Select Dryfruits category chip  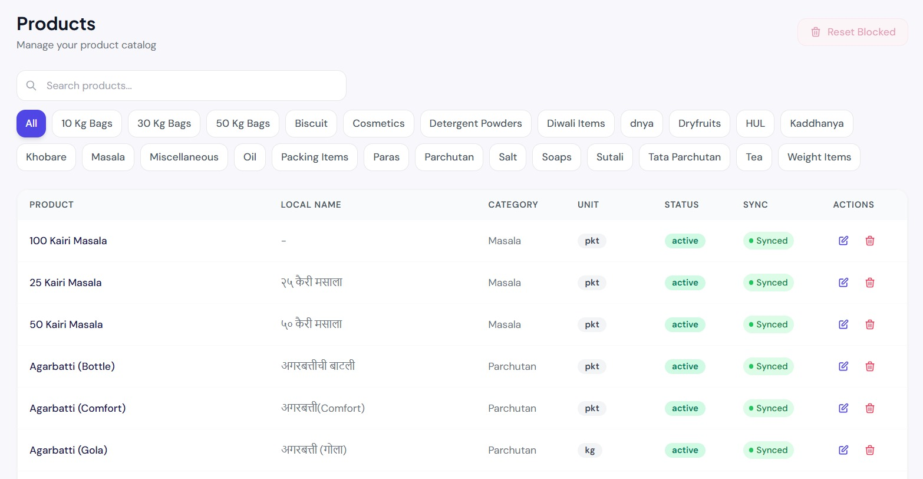(700, 123)
